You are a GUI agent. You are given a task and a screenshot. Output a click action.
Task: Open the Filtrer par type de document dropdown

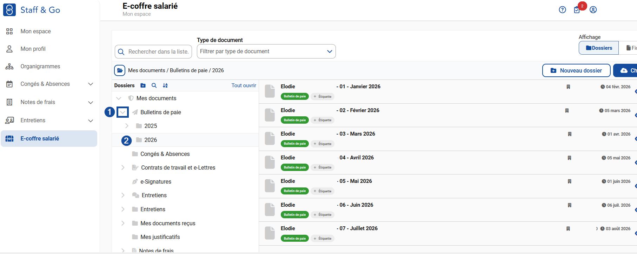click(x=266, y=52)
